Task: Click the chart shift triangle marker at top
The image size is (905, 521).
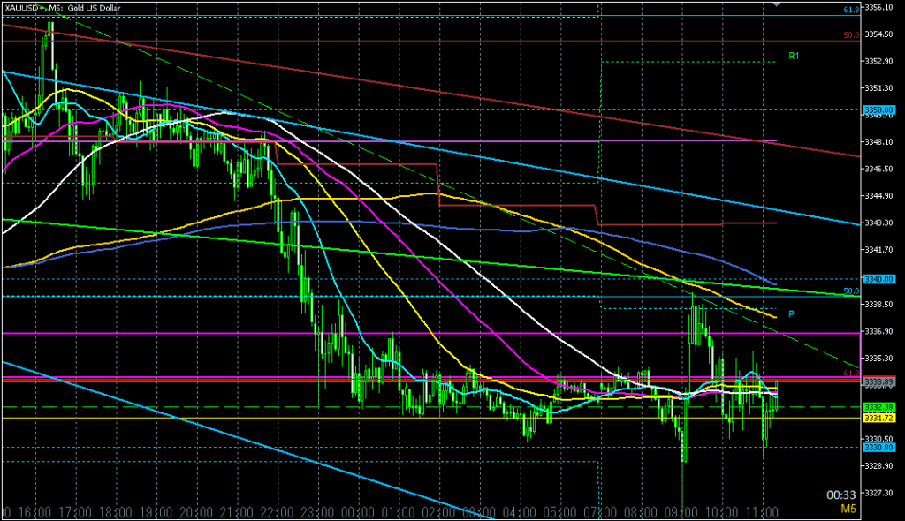Action: tap(777, 4)
